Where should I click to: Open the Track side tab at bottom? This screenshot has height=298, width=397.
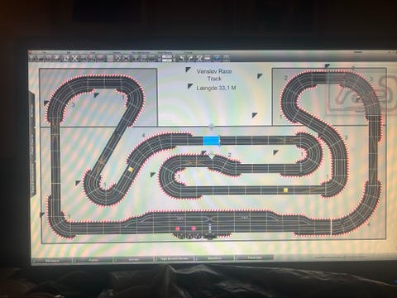[x=255, y=257]
